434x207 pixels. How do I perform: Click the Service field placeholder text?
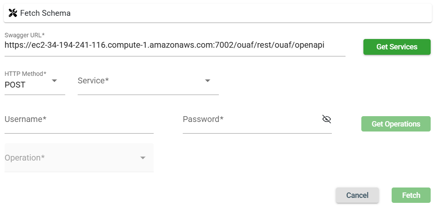pos(93,81)
